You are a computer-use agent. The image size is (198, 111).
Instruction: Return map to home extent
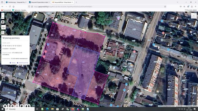point(3,22)
